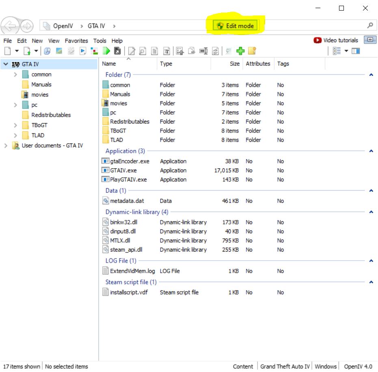378x372 pixels.
Task: Click the Edit mode button
Action: click(x=235, y=26)
